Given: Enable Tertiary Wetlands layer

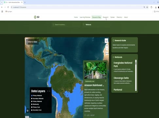Looking at the screenshot, I should [x=32, y=101].
